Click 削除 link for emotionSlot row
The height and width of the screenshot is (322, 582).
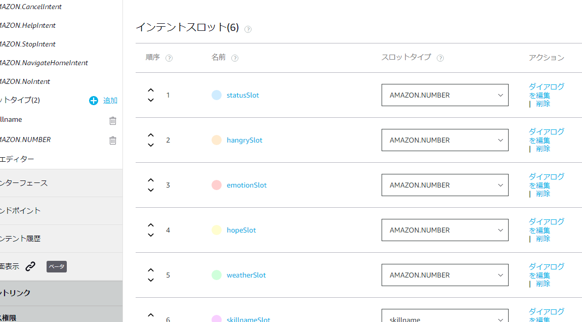point(543,194)
